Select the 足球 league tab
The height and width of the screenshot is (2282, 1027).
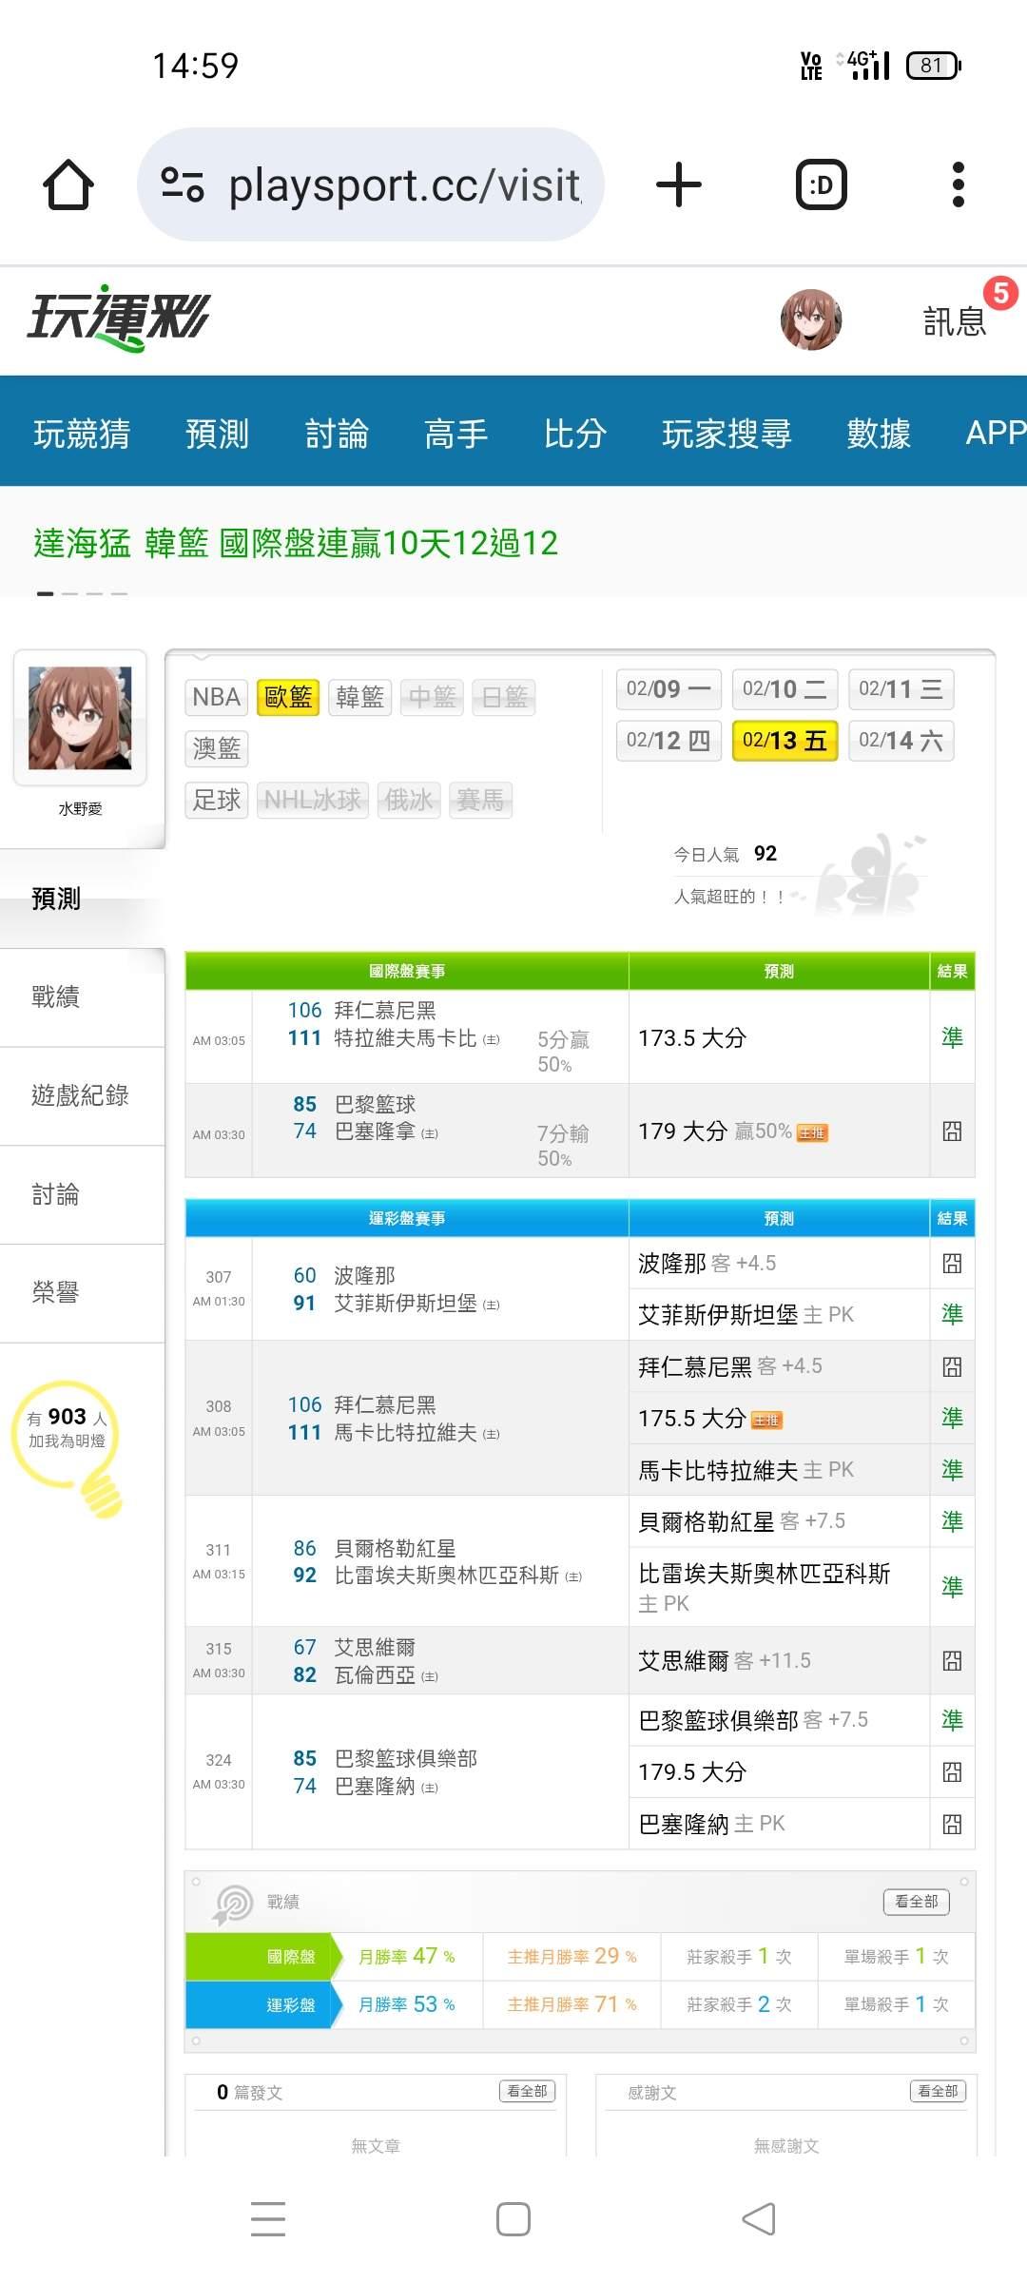click(x=217, y=800)
